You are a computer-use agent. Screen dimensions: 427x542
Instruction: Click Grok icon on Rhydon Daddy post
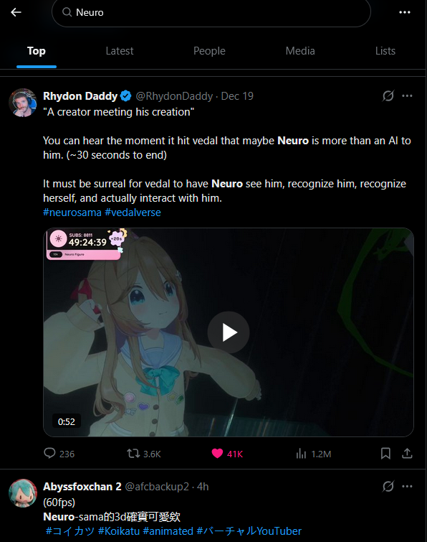(x=388, y=95)
